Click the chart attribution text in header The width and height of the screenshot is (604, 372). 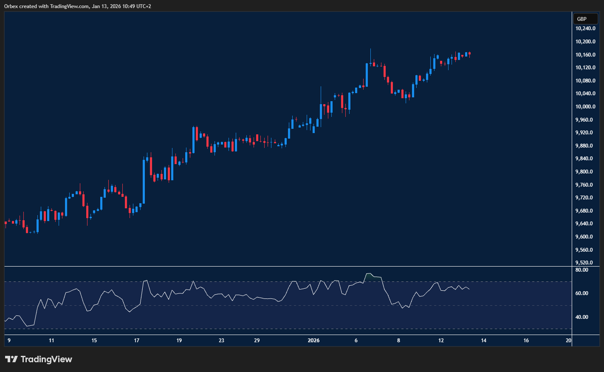[78, 6]
